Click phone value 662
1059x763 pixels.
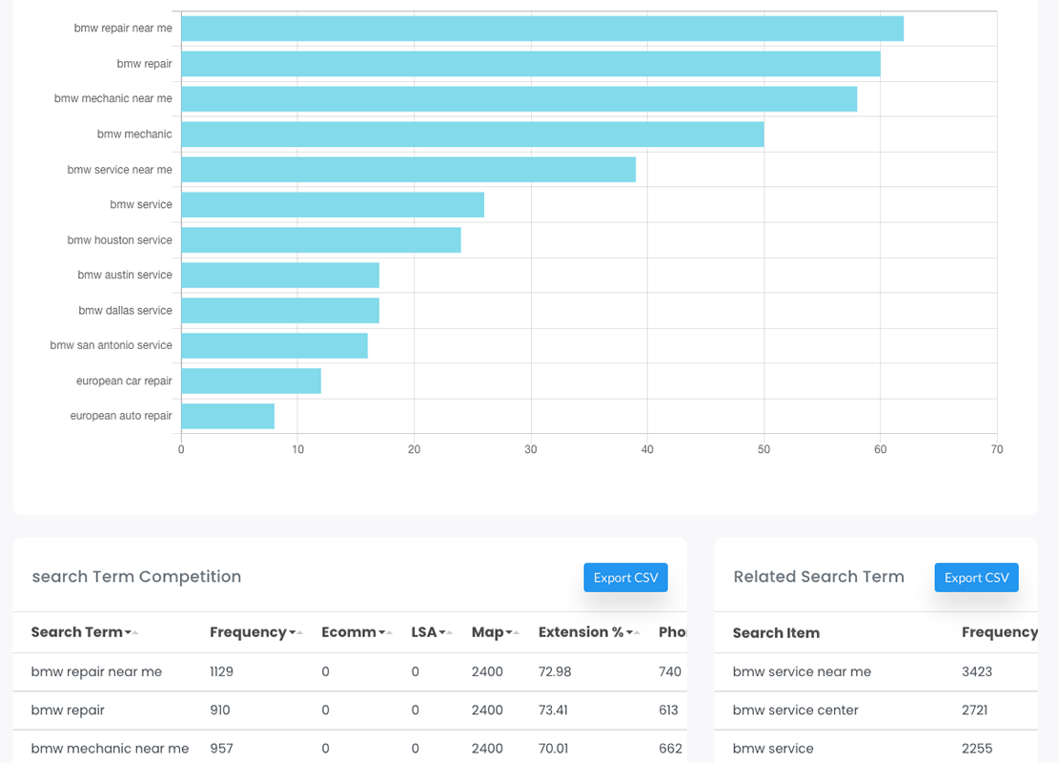point(670,749)
